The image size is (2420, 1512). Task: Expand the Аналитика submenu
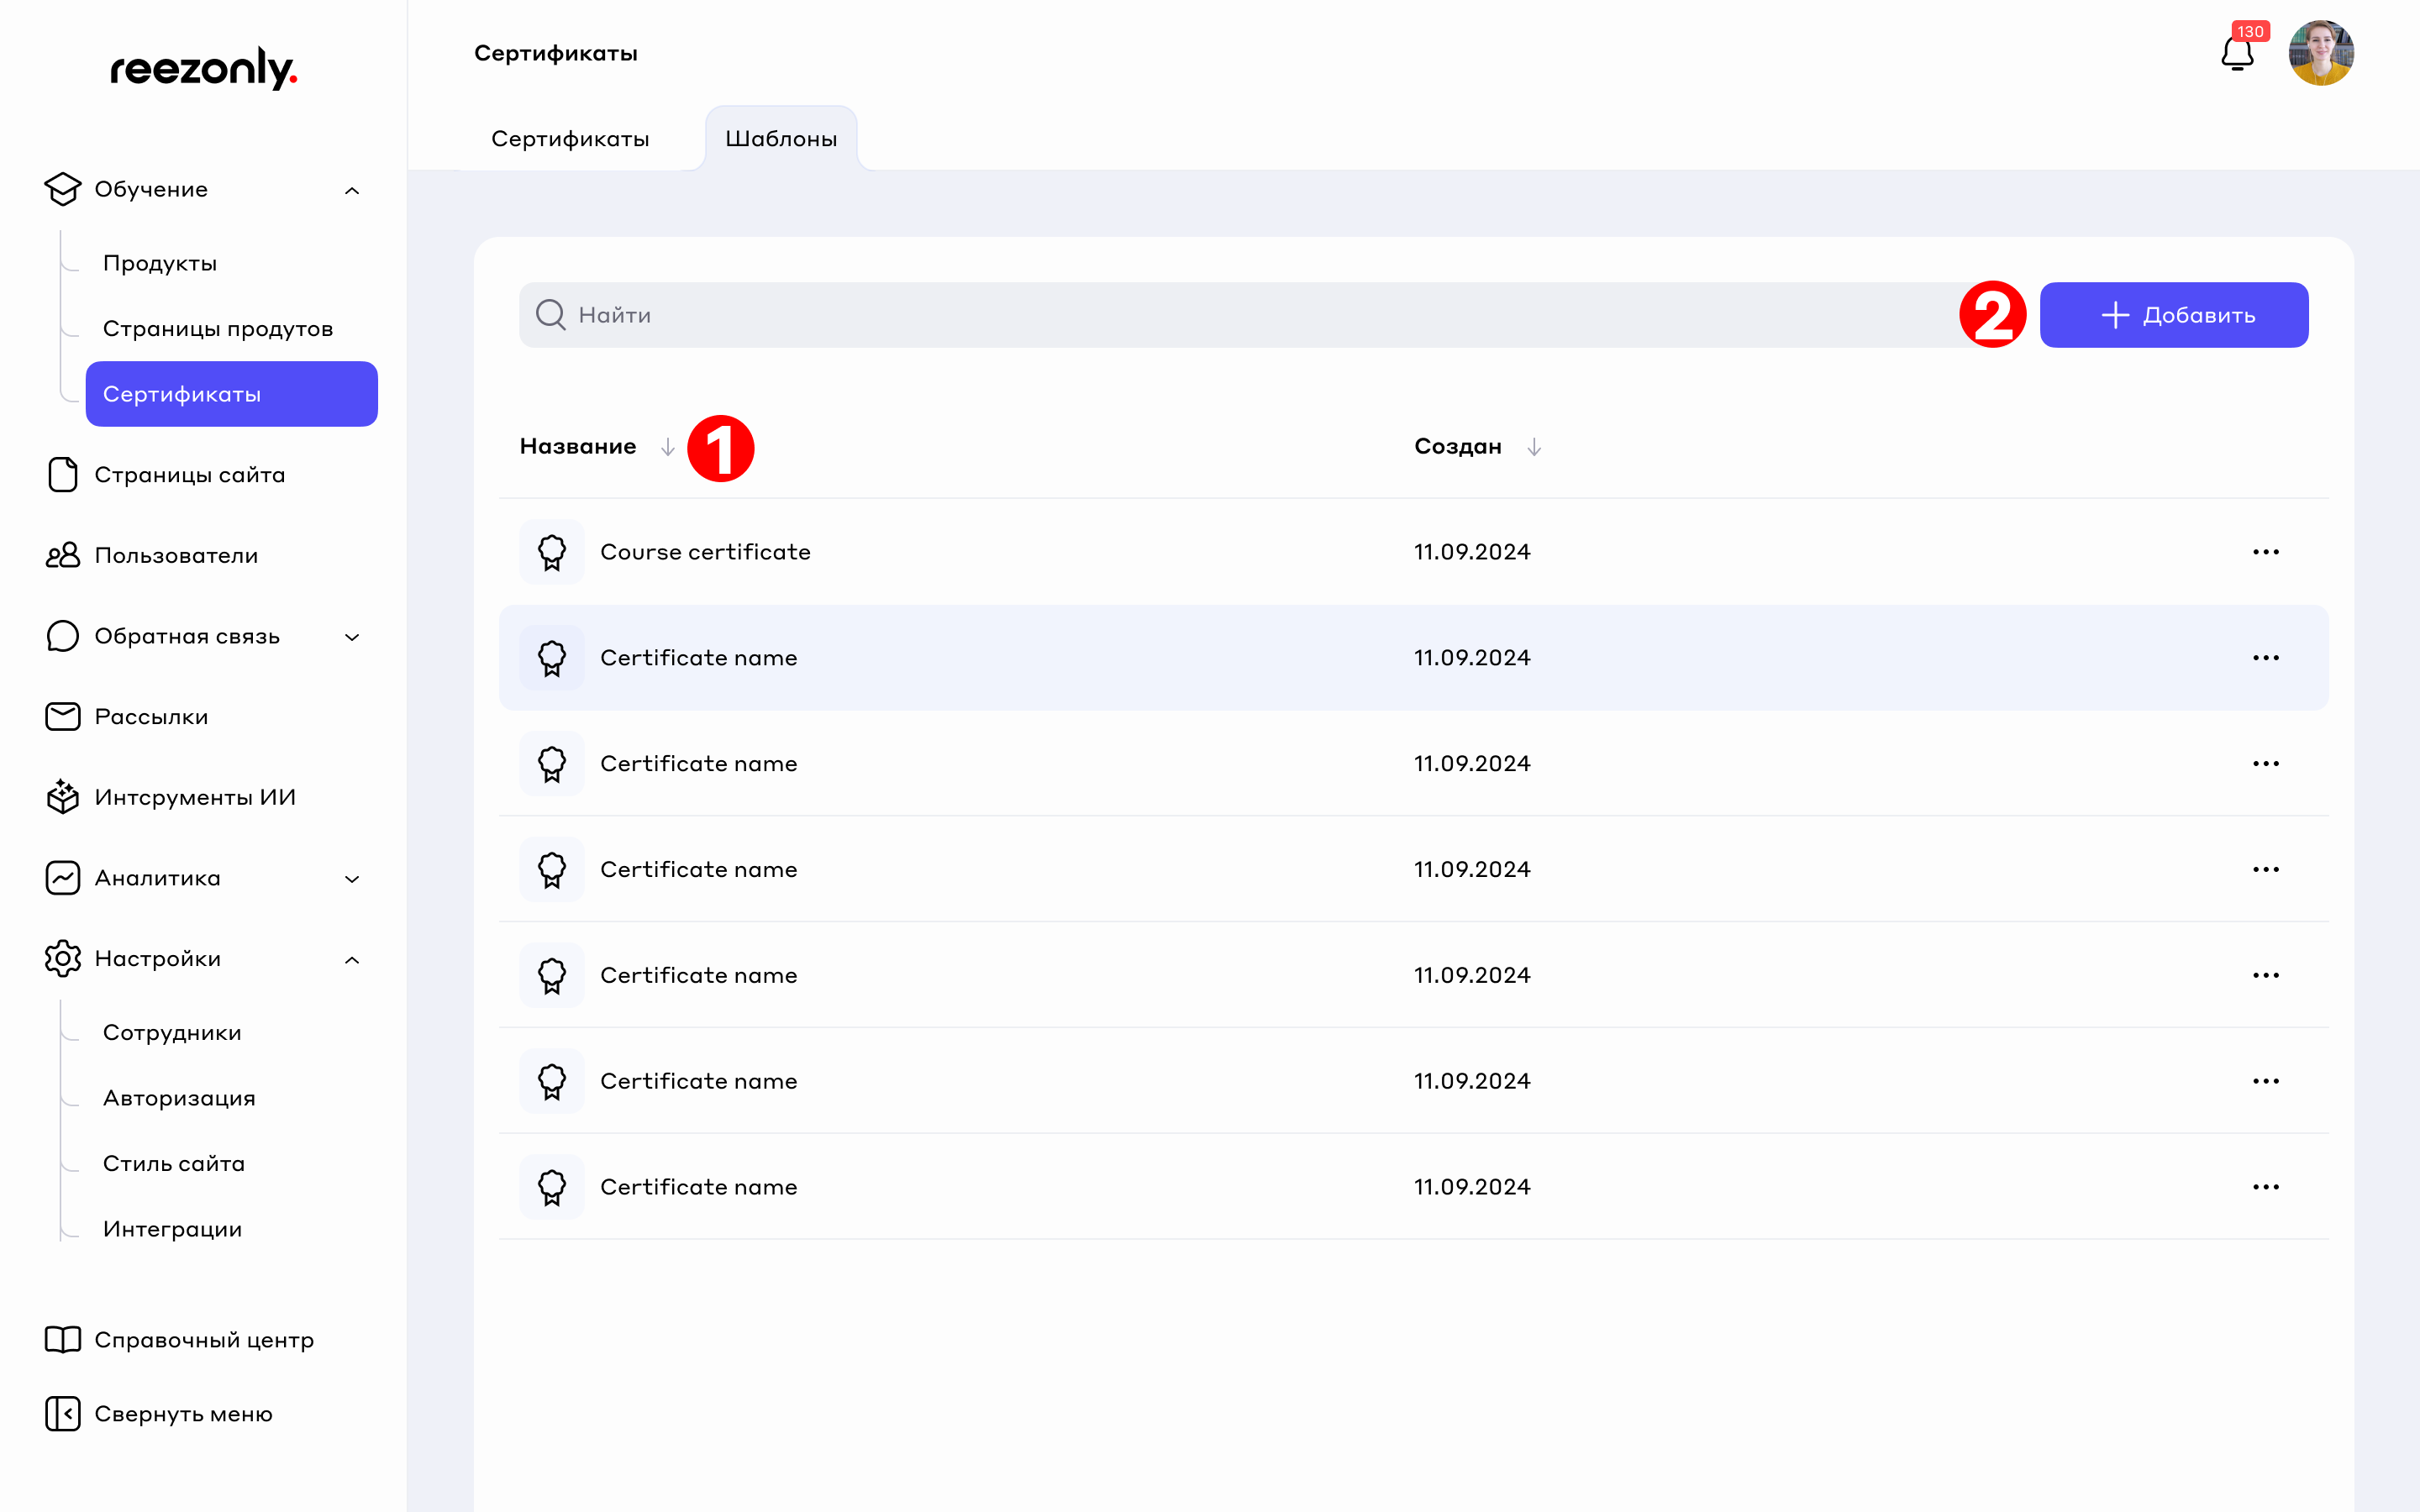point(352,879)
